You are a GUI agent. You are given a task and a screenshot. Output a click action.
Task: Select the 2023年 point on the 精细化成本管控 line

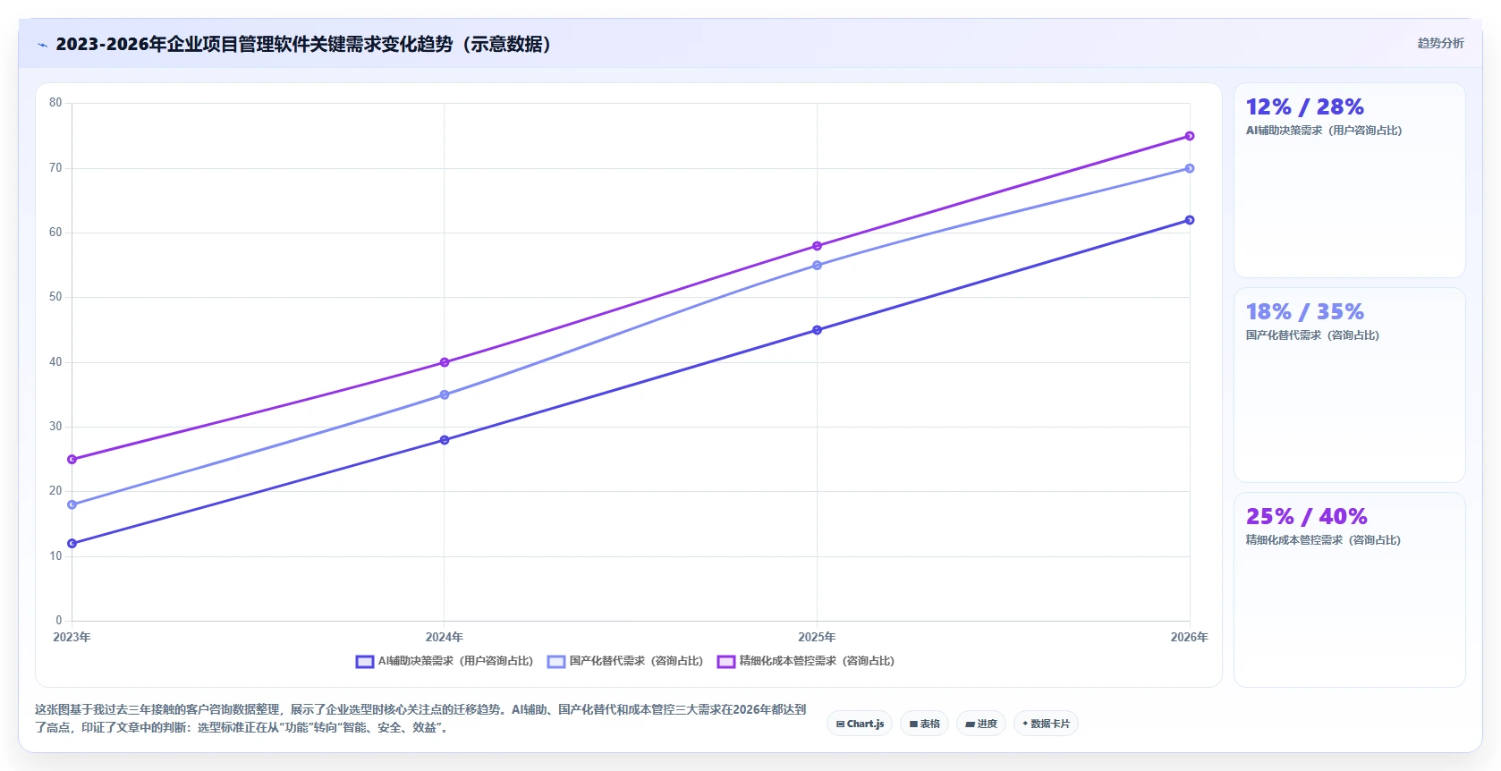(72, 460)
